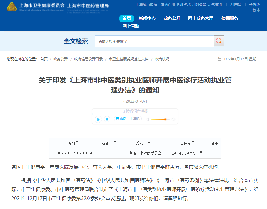Click the Shanghai Health Commission logo
The width and height of the screenshot is (267, 209).
pos(12,7)
